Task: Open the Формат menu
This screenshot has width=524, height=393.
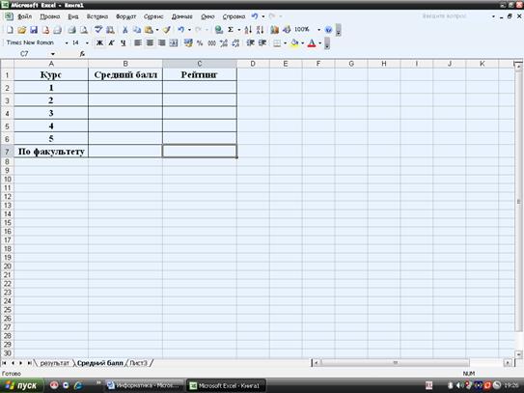Action: click(126, 16)
